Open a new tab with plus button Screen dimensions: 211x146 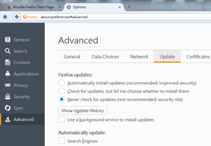(x=129, y=7)
